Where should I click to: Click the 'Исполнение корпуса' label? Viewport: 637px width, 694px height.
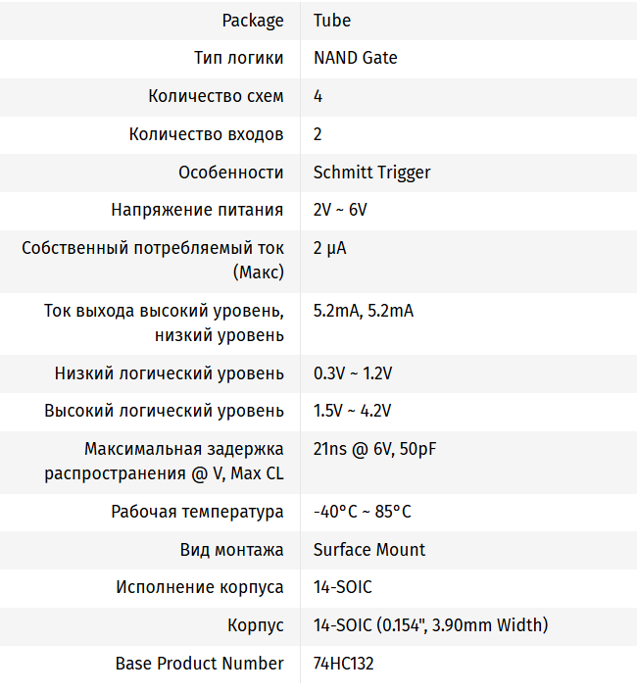tap(200, 588)
